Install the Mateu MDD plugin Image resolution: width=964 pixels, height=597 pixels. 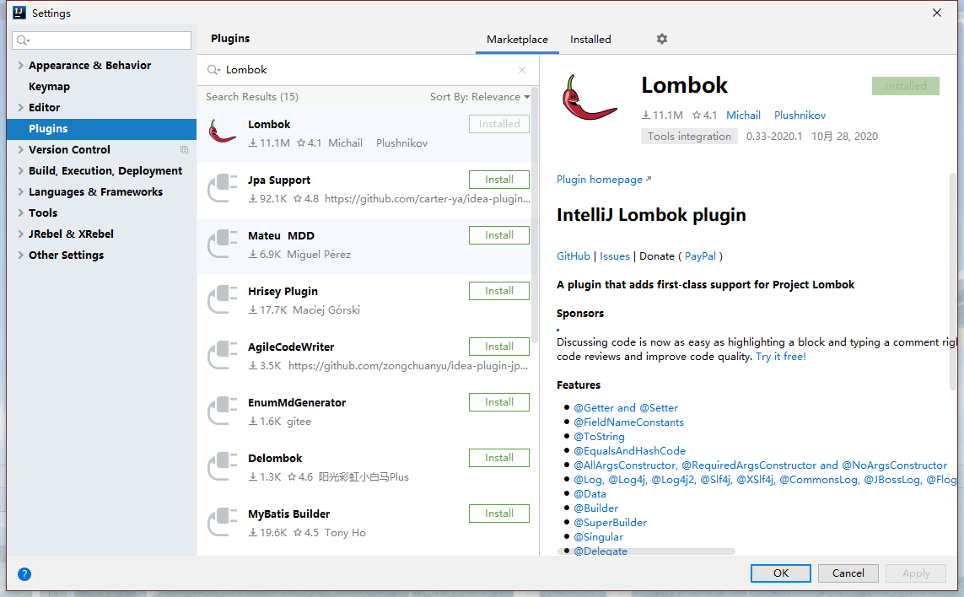(x=498, y=235)
